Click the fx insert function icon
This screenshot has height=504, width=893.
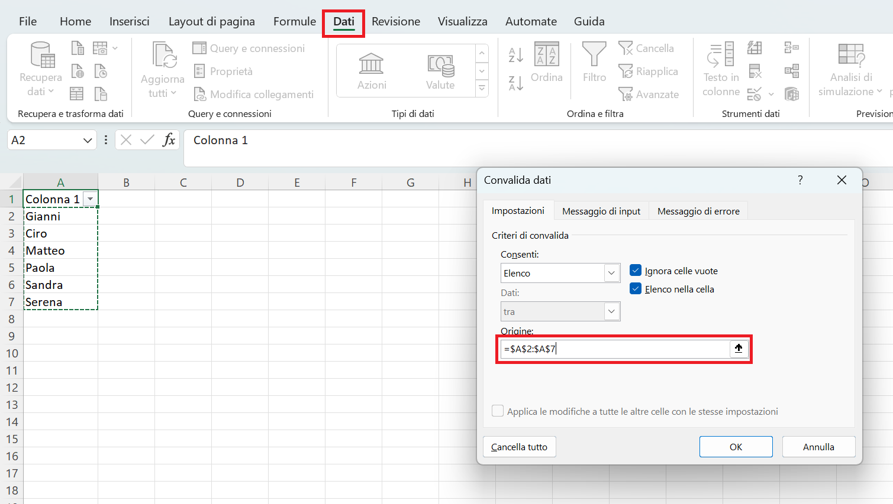click(169, 140)
